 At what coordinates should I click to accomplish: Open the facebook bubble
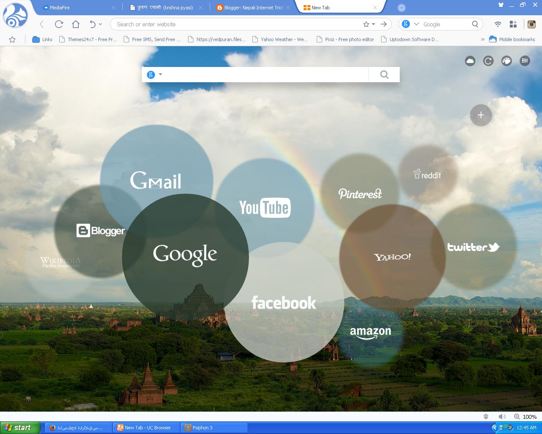point(284,302)
